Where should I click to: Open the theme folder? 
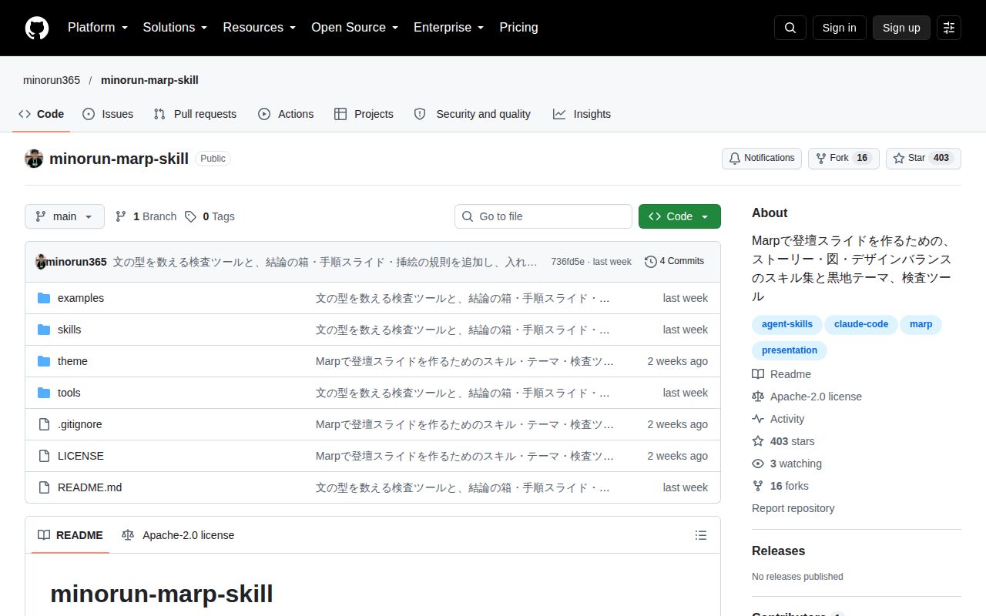click(x=72, y=361)
